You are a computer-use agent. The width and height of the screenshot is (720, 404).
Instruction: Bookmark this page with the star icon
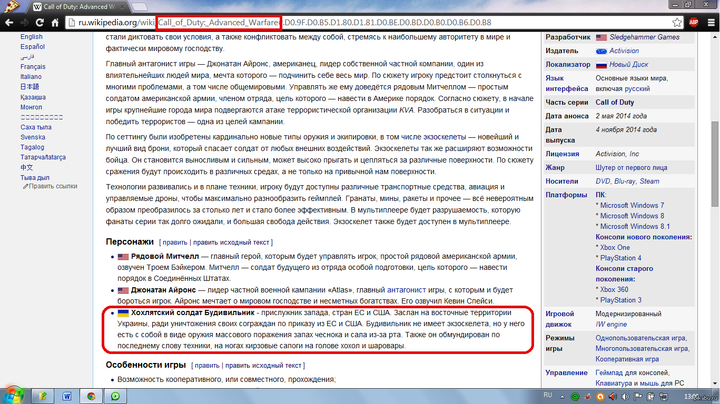[x=677, y=23]
